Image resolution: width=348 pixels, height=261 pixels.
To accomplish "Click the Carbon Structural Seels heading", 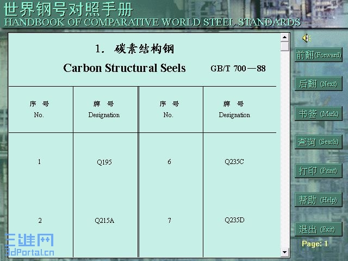I will (x=125, y=68).
